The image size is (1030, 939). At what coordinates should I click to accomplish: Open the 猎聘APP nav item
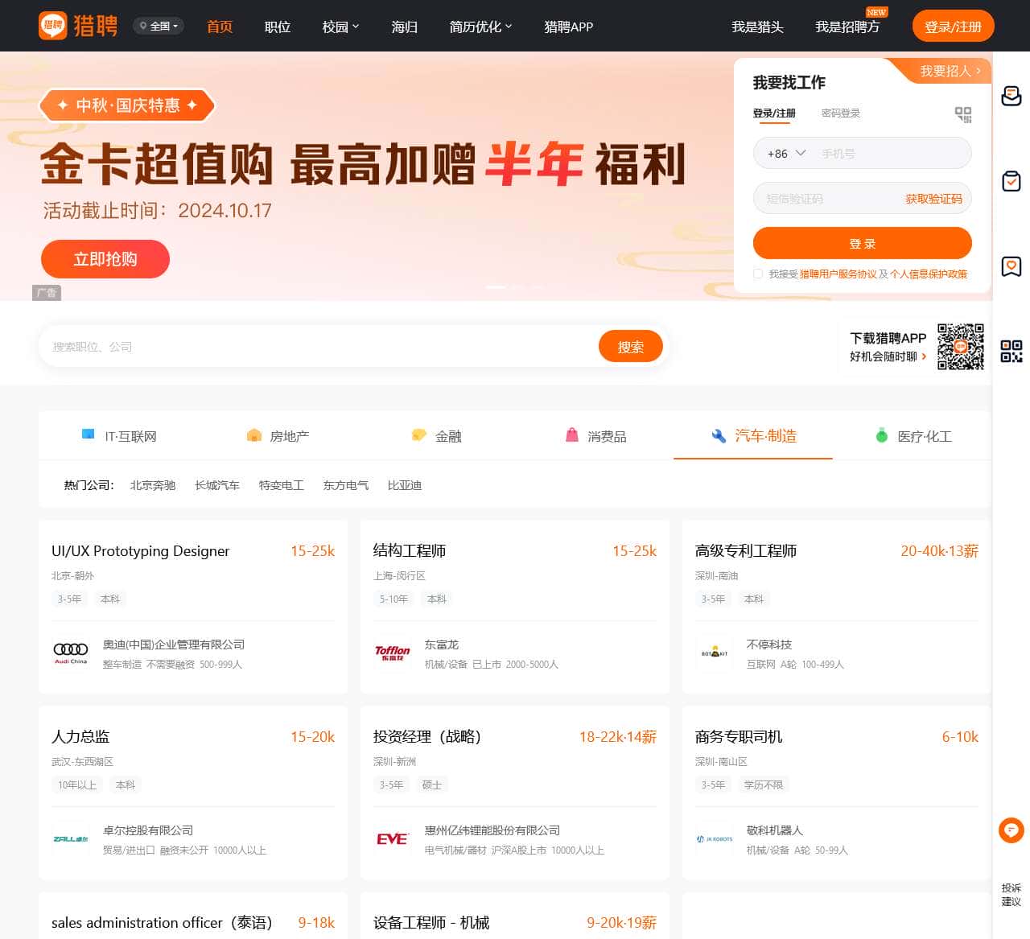pos(569,27)
